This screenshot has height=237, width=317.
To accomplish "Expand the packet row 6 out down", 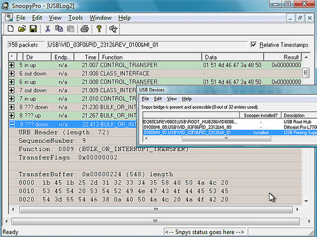I will click(11, 73).
